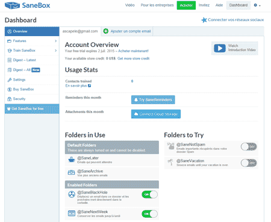Click the Train SaneBox icon in sidebar
271x222 pixels.
(x=9, y=51)
